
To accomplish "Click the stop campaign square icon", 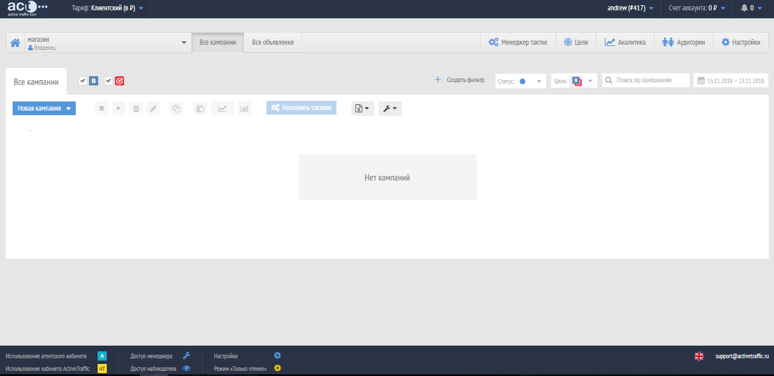I will pos(102,108).
